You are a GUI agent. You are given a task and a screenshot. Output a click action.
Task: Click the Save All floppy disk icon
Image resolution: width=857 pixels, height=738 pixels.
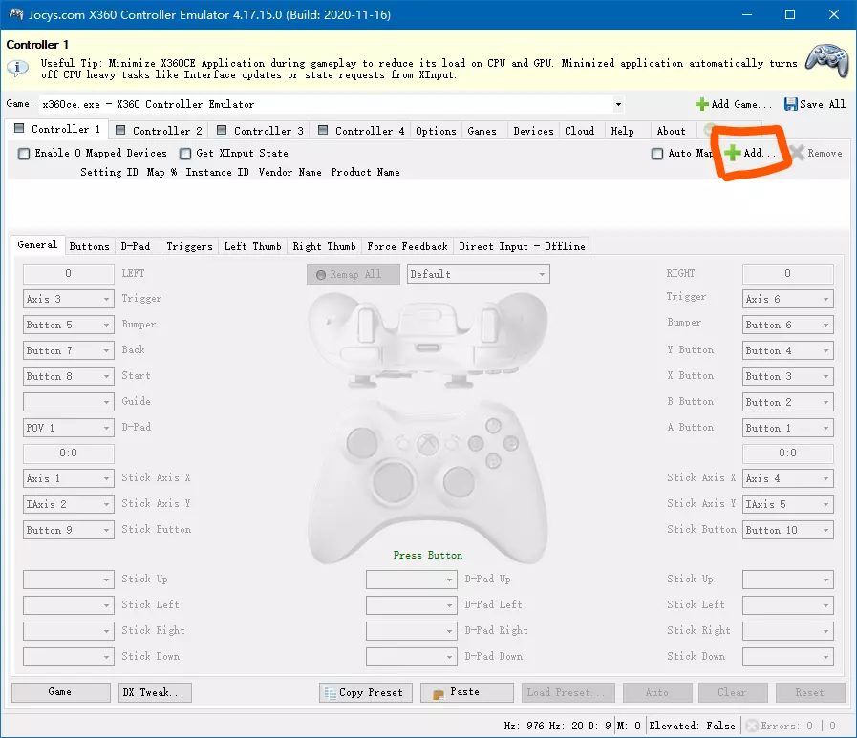click(x=791, y=104)
